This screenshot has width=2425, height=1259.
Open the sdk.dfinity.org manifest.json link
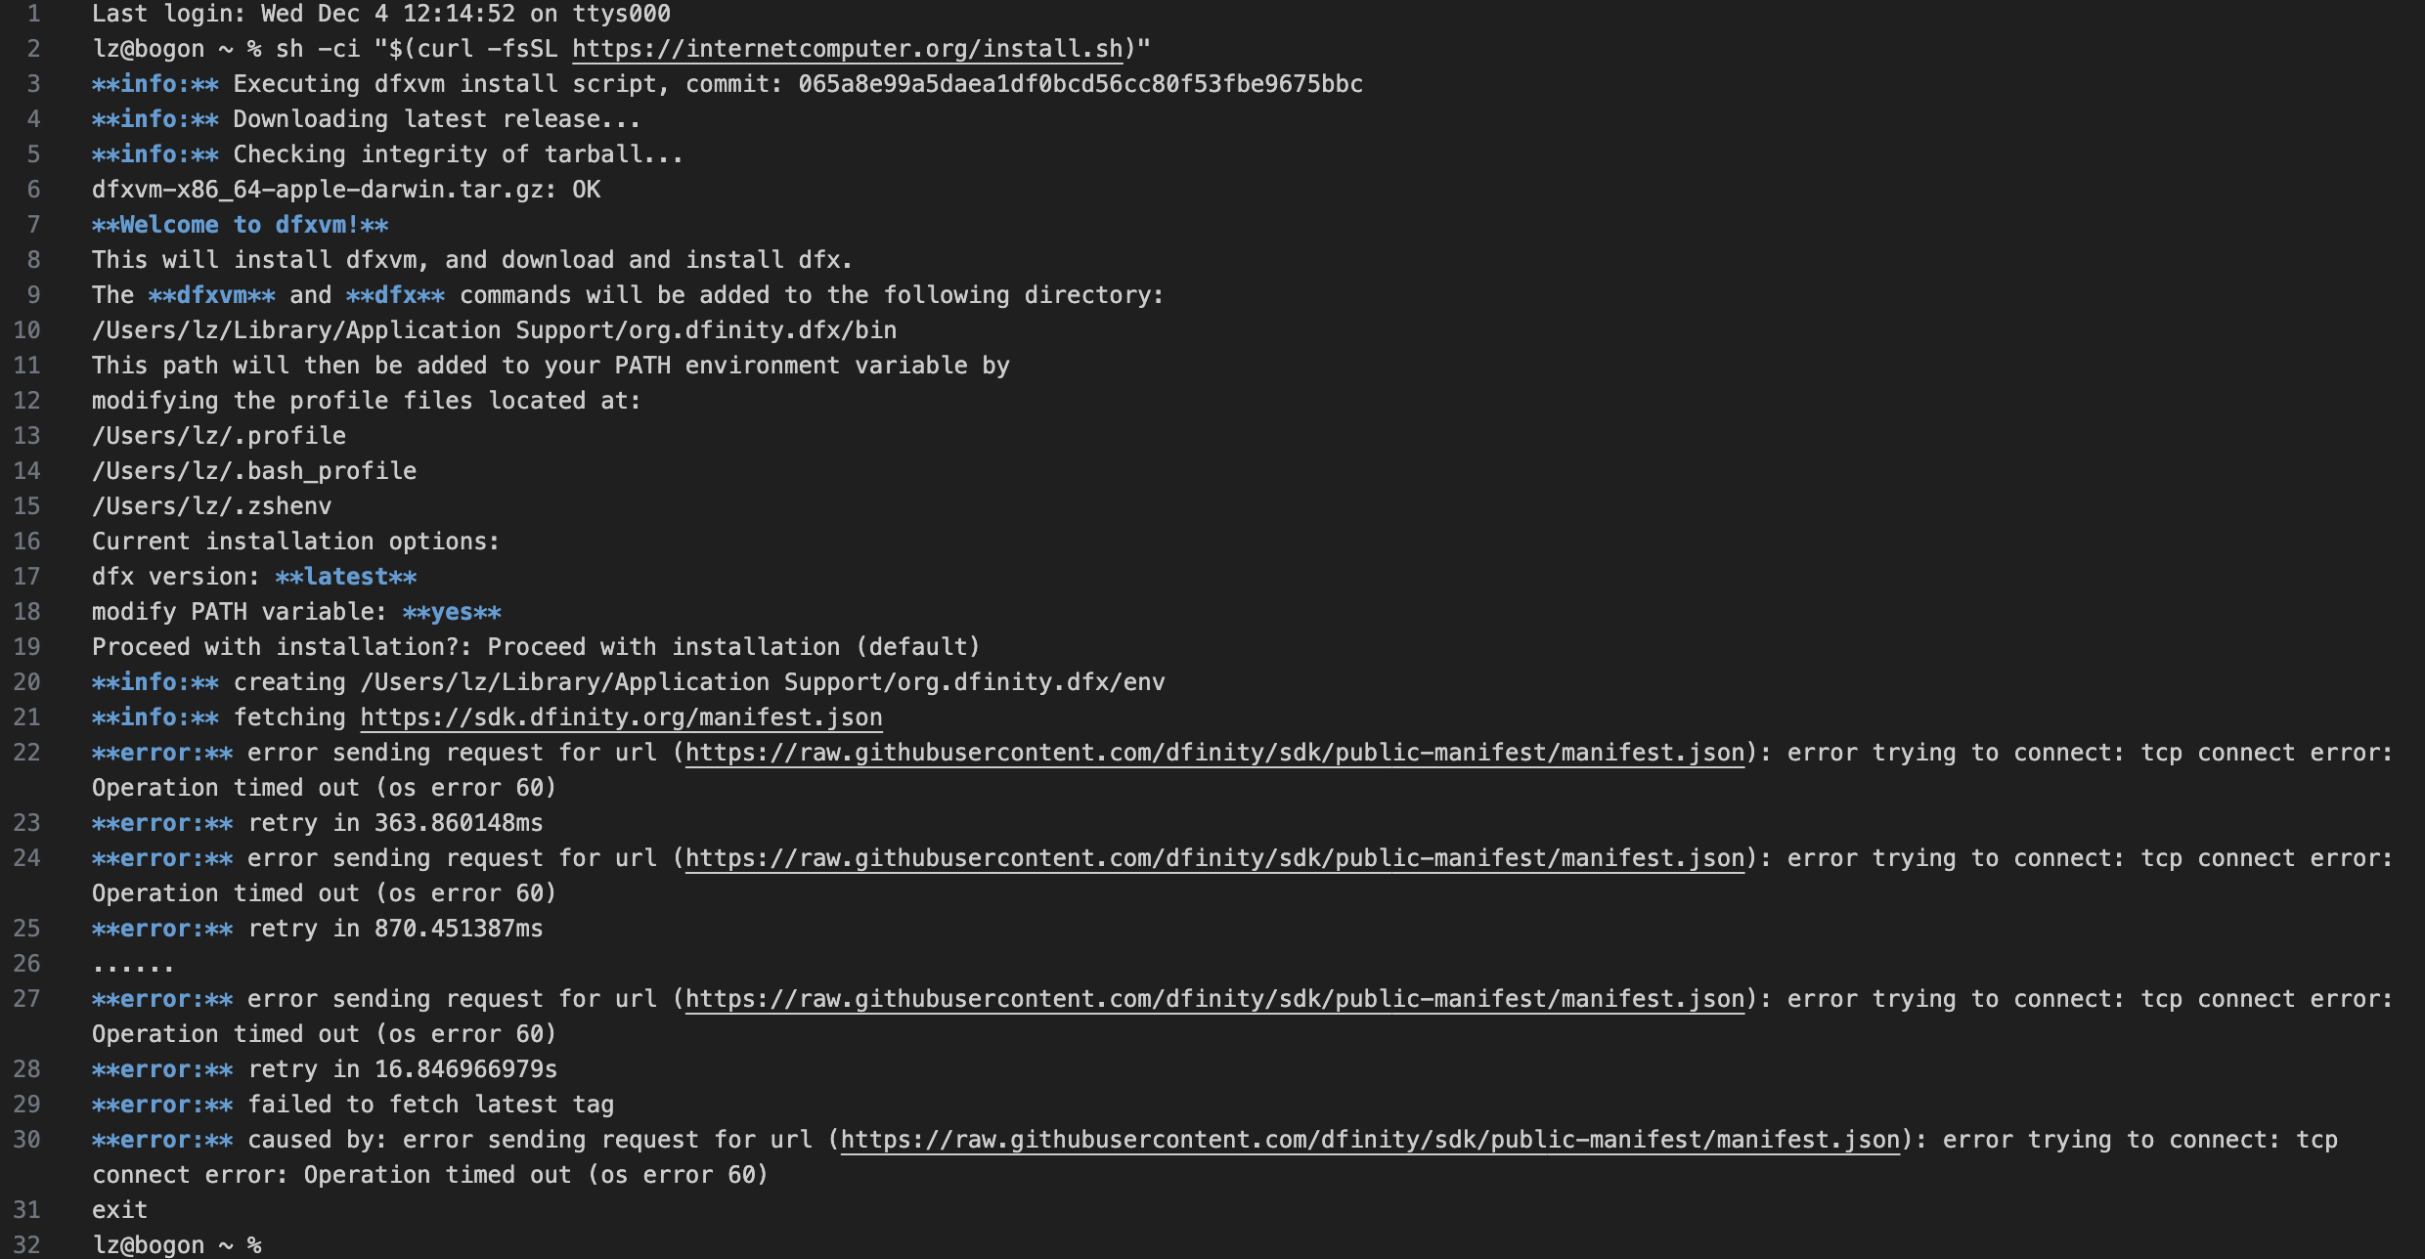(x=621, y=717)
